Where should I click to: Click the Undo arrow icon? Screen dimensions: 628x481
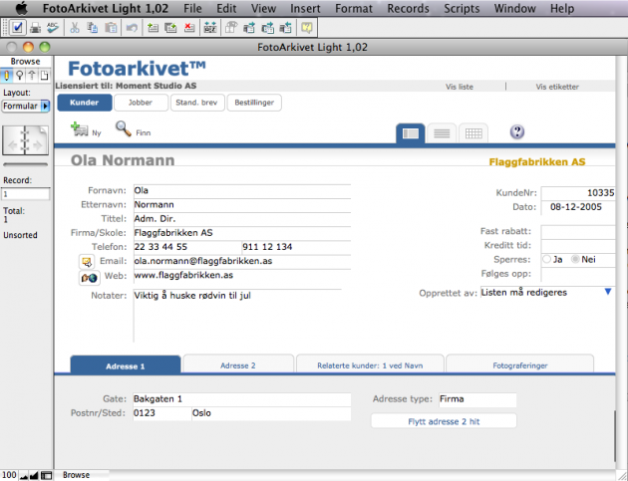click(132, 28)
